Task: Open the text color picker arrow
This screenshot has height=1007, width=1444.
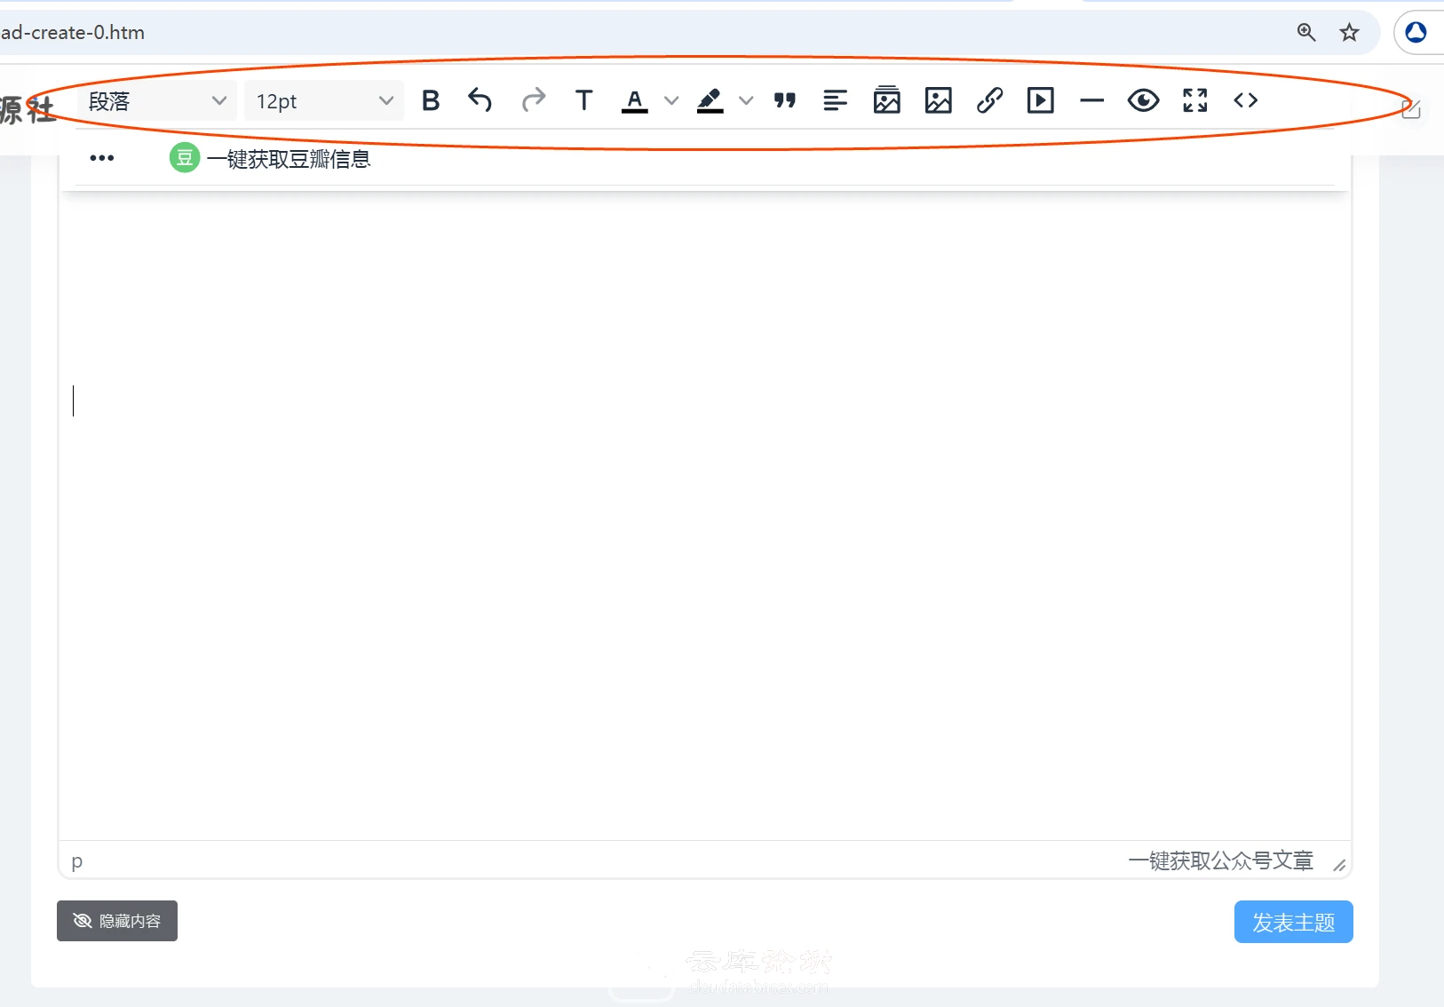Action: (x=671, y=101)
